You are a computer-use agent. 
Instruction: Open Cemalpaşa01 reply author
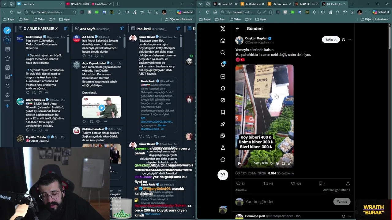pyautogui.click(x=255, y=216)
